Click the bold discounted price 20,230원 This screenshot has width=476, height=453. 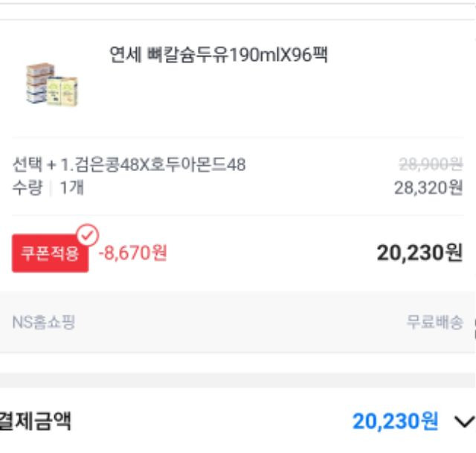419,253
